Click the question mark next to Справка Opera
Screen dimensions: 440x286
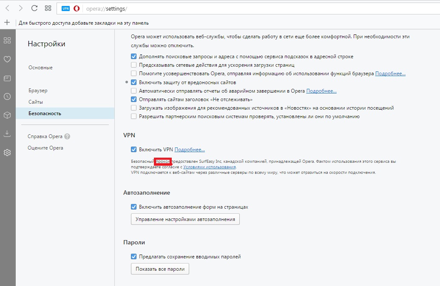click(67, 136)
